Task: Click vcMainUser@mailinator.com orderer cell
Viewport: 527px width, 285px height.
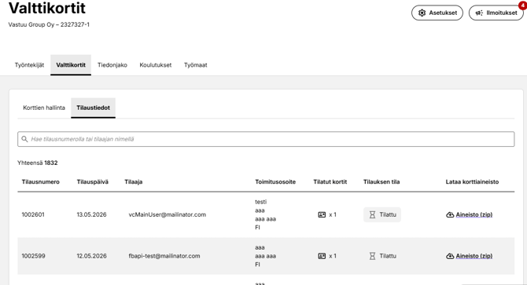Action: click(x=168, y=214)
